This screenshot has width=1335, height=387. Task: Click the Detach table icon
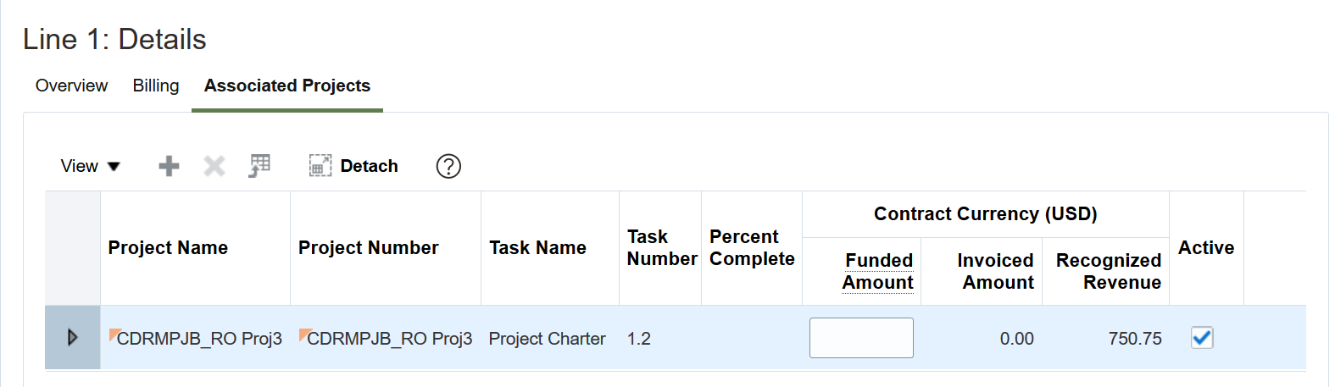pos(320,166)
